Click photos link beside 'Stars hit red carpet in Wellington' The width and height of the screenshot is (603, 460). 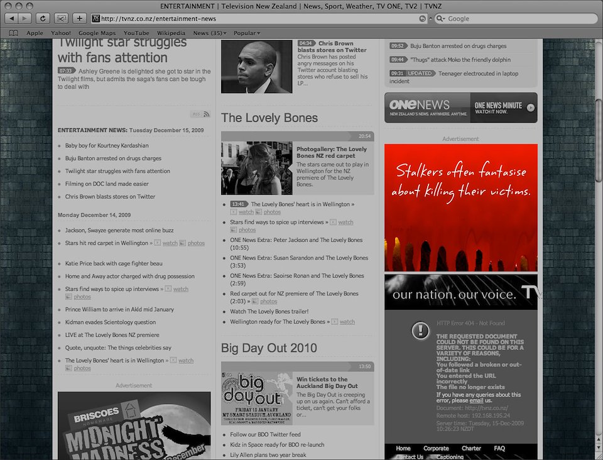[196, 243]
